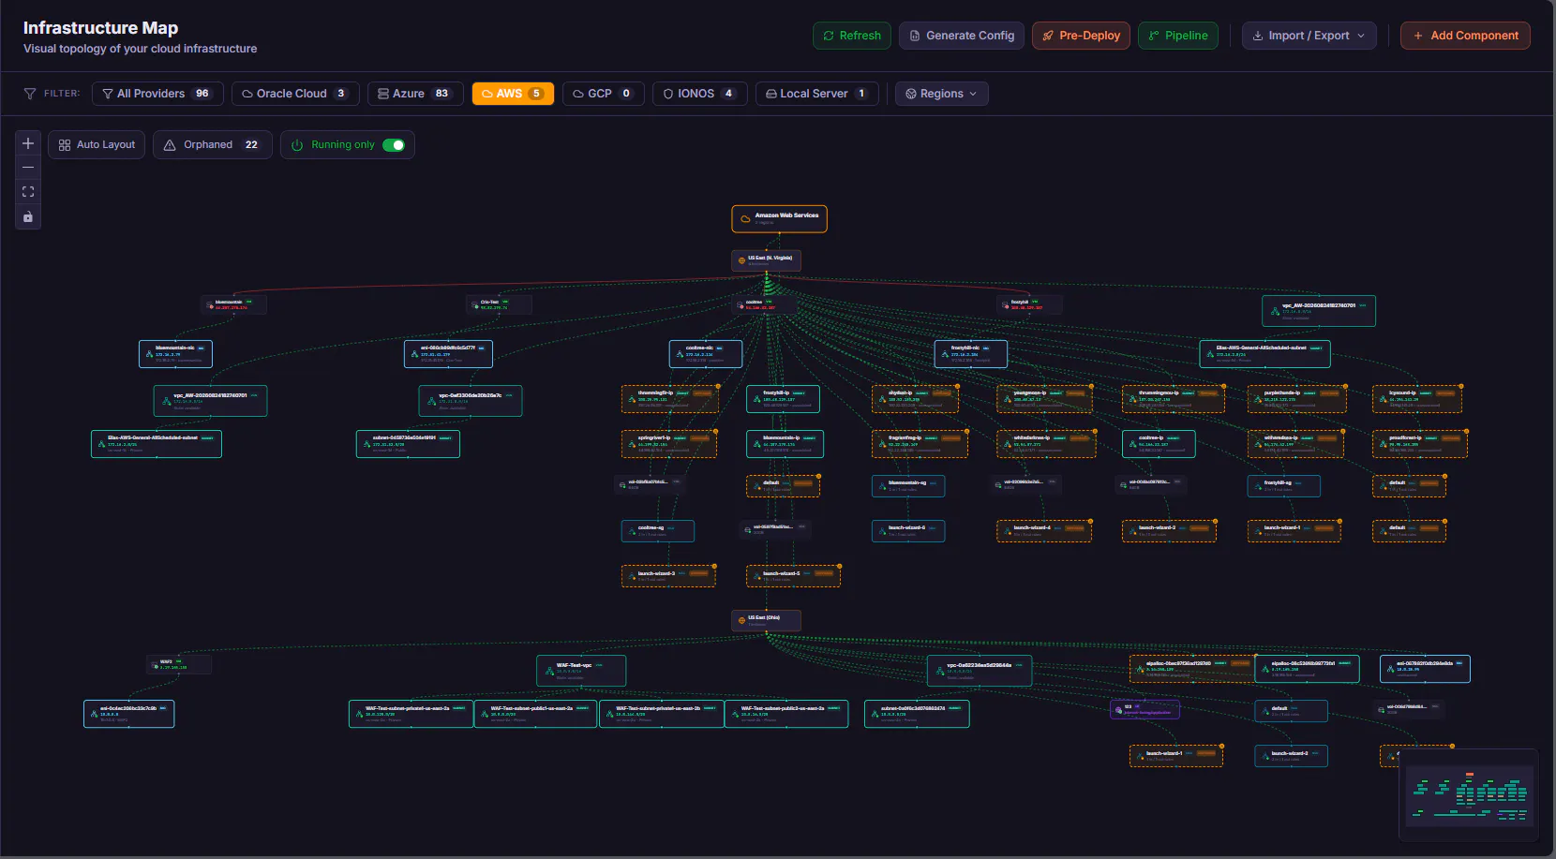Screen dimensions: 1556x859
Task: Click warning icon in Orphaned button
Action: click(x=170, y=145)
